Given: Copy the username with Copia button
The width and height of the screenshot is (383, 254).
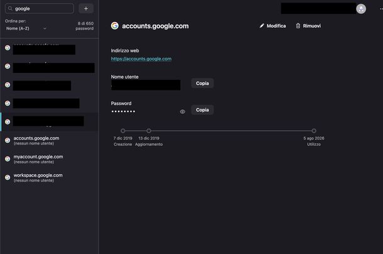Looking at the screenshot, I should 202,83.
